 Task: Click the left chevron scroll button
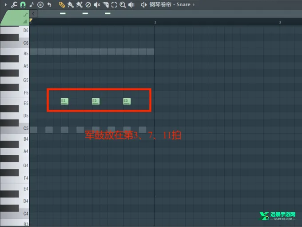point(33,14)
